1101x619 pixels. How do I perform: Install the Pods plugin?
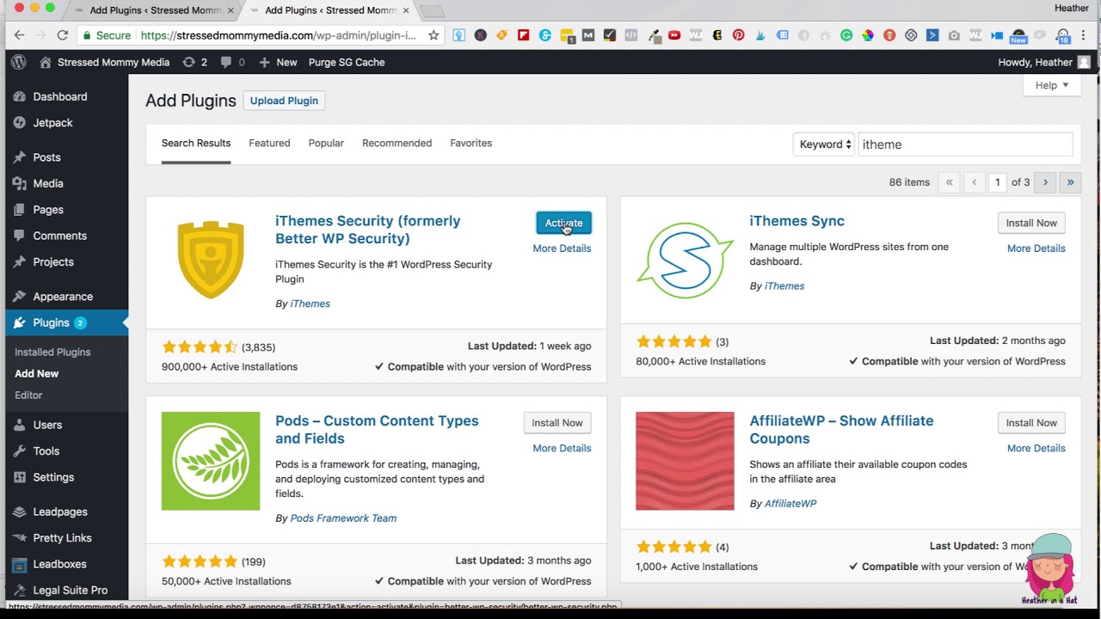pos(557,423)
